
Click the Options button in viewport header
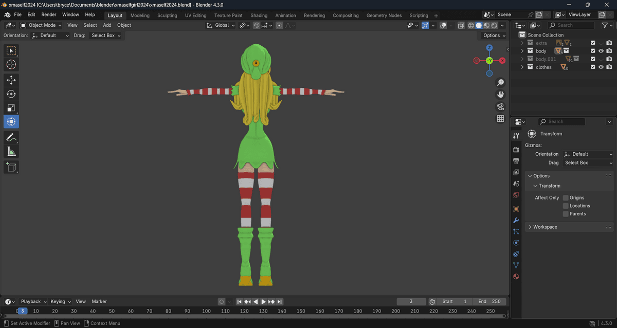494,35
